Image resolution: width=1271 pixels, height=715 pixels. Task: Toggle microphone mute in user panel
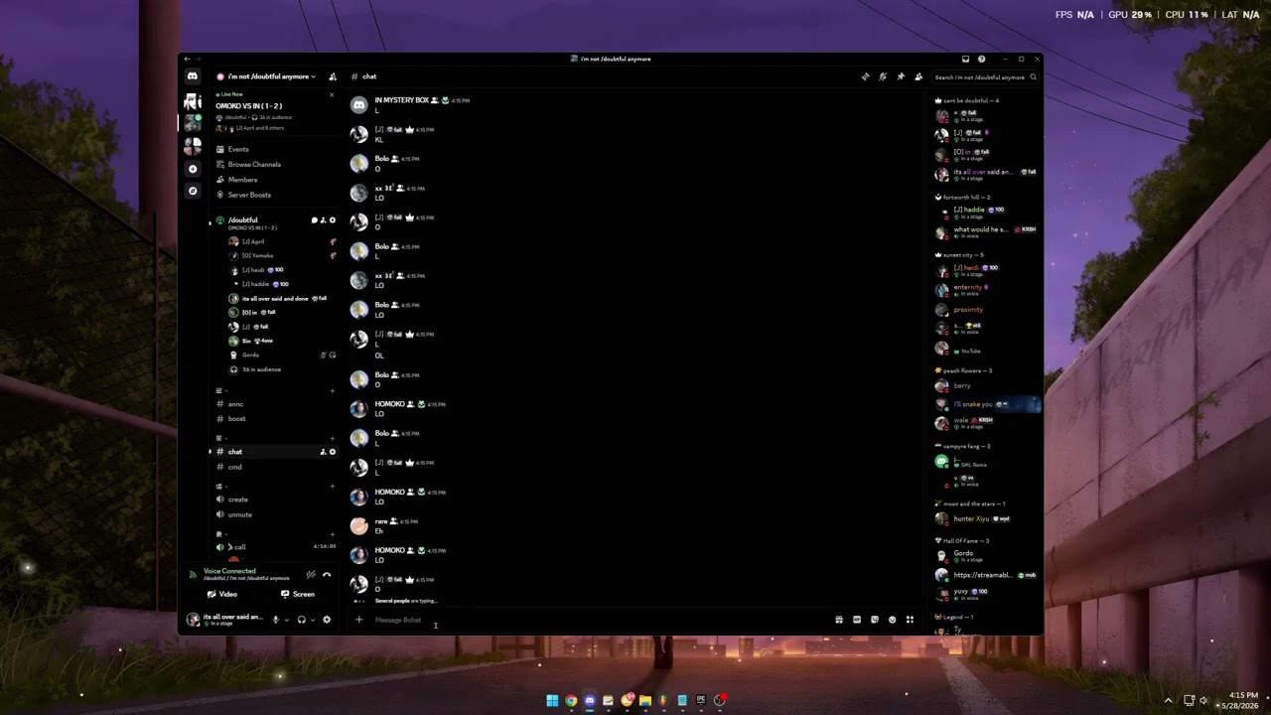tap(276, 620)
